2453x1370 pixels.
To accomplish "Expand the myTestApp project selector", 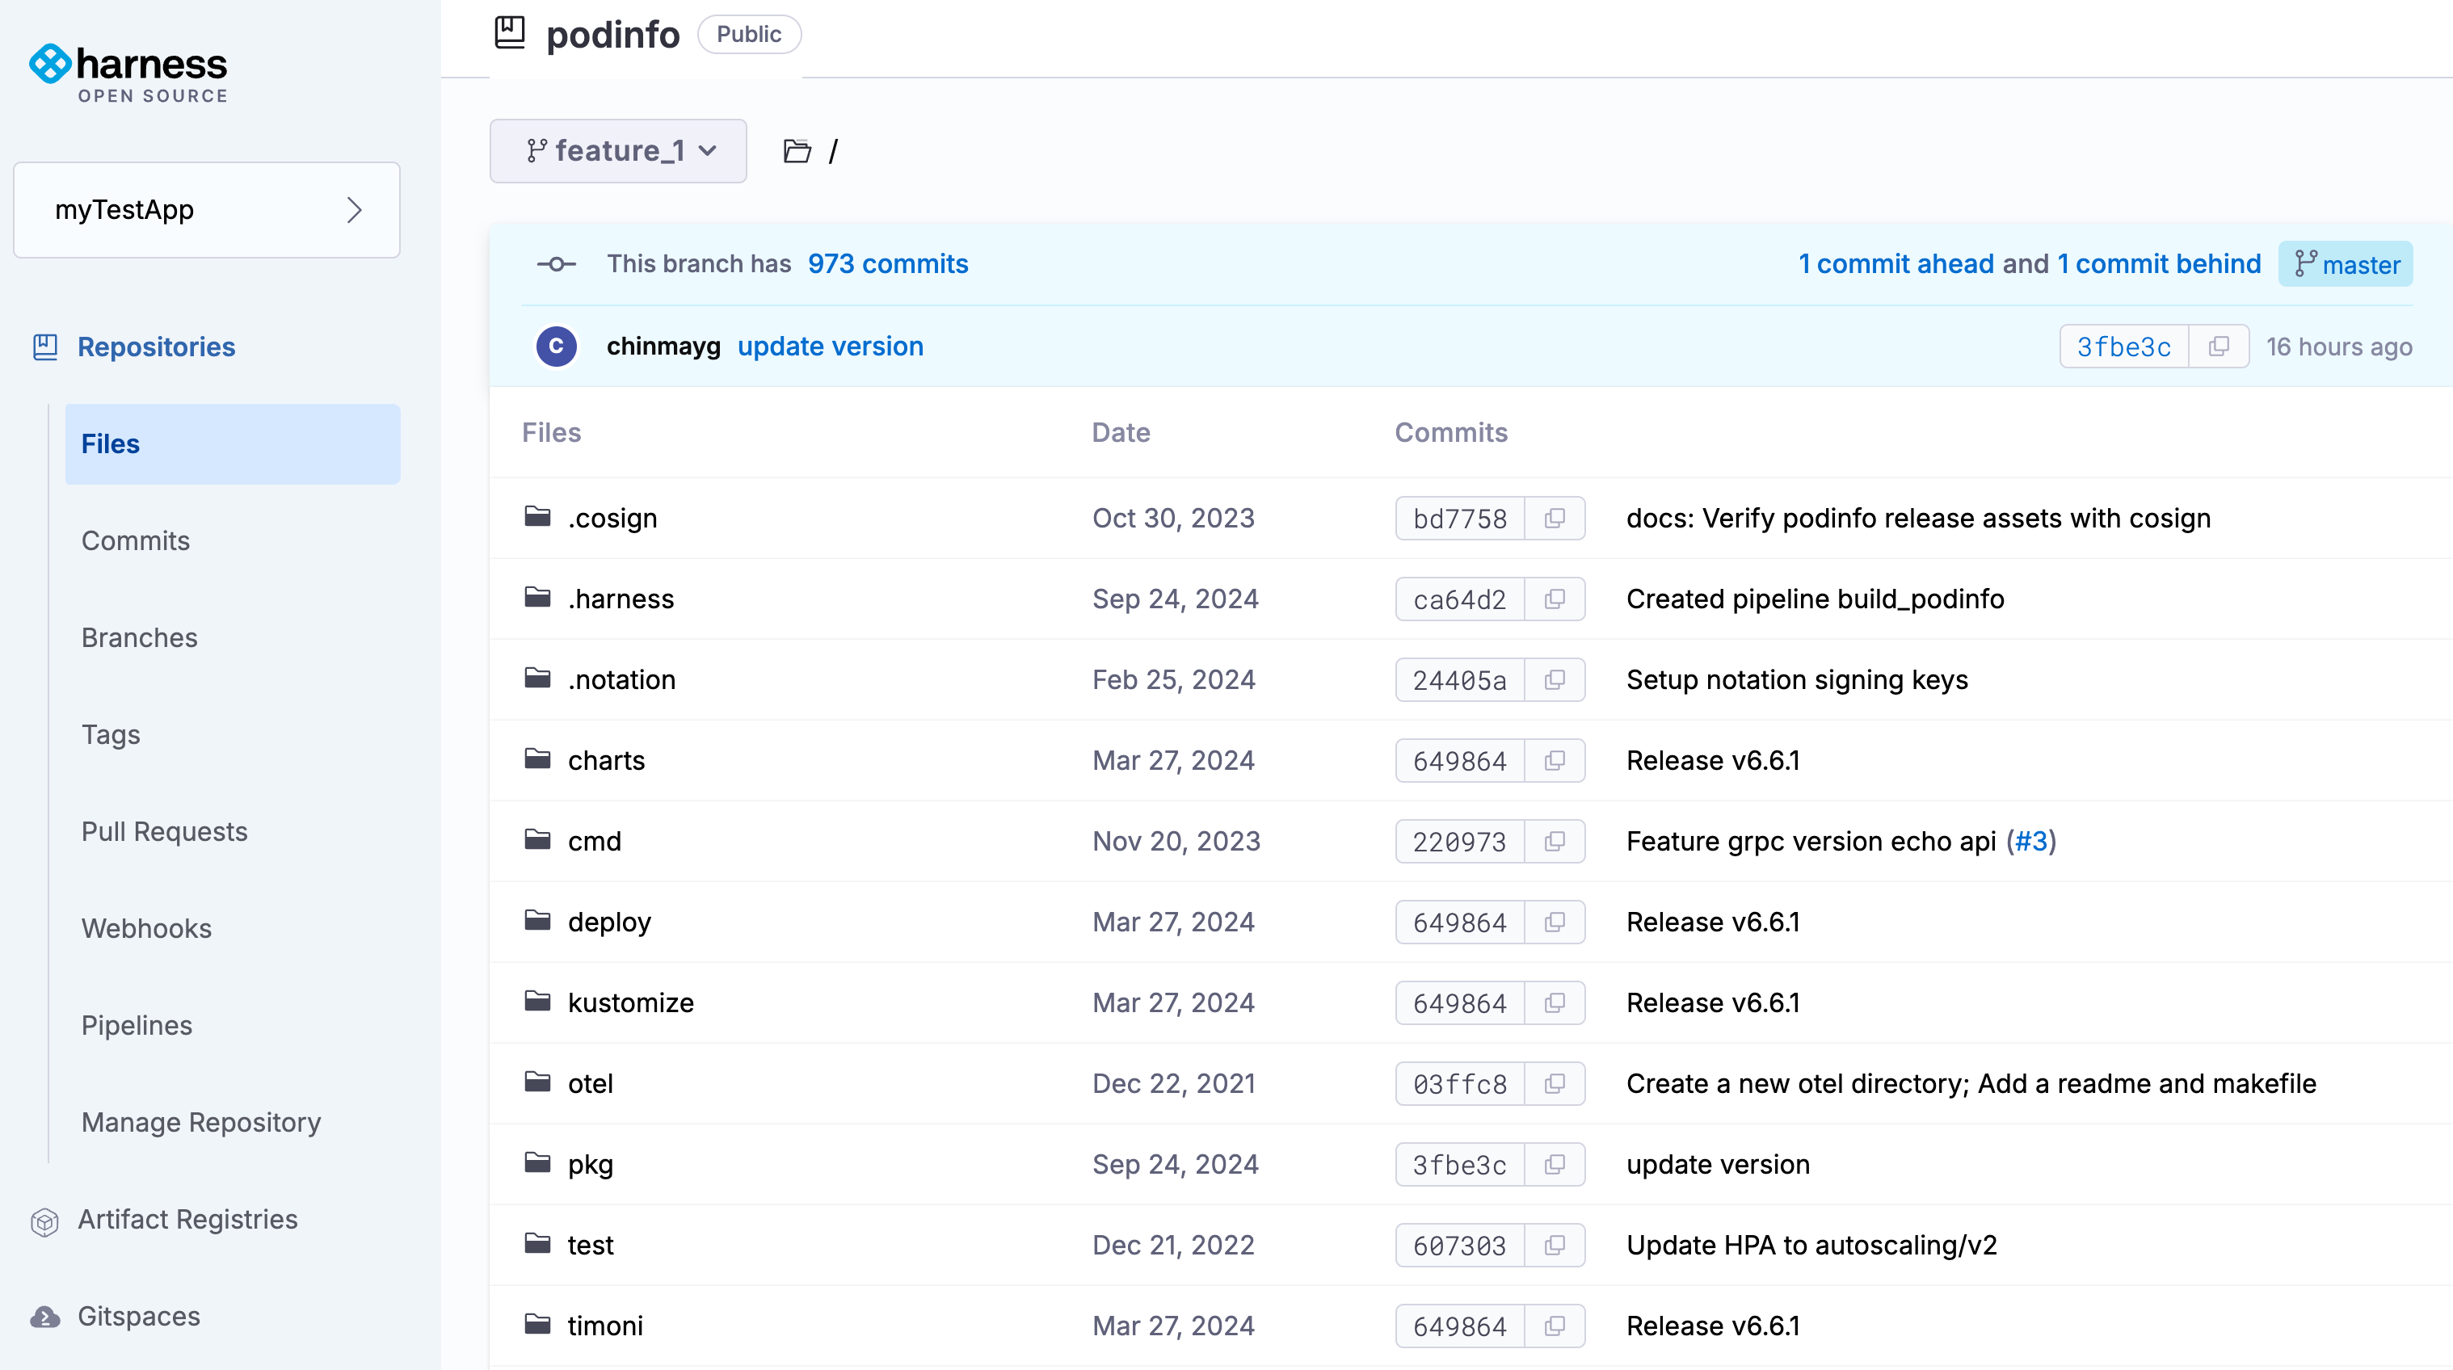I will pyautogui.click(x=207, y=209).
